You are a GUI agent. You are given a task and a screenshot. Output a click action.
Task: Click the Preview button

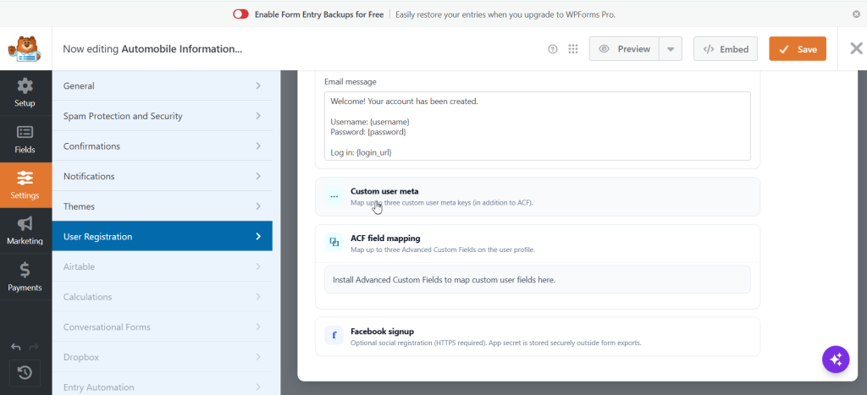[x=624, y=49]
